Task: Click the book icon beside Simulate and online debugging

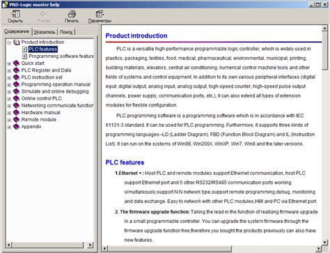Action: pos(16,91)
